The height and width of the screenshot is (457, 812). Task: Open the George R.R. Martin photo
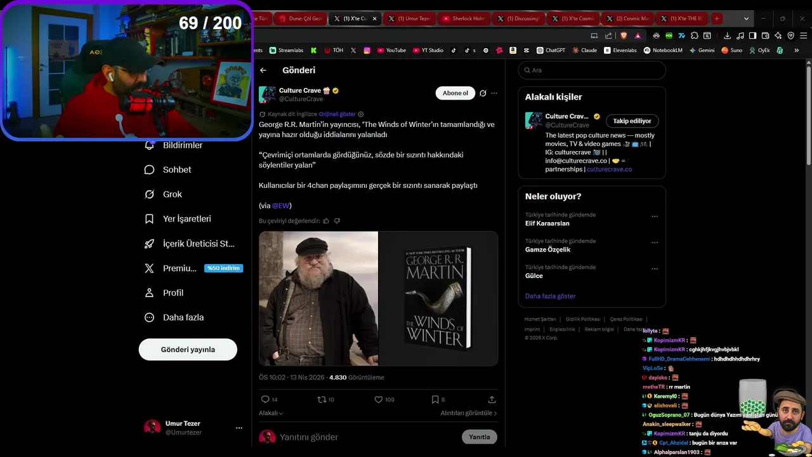[x=318, y=298]
